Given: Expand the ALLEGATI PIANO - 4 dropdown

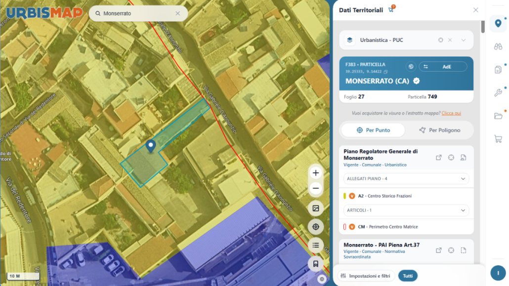Looking at the screenshot, I should point(406,178).
